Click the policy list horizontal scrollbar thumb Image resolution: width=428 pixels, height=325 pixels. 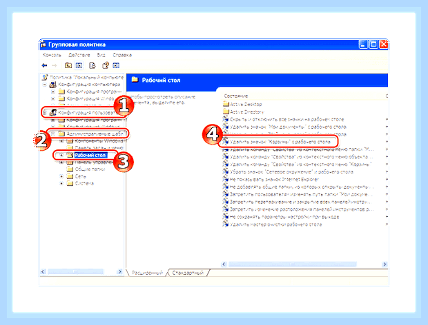(x=292, y=264)
